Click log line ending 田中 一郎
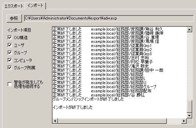Screen dimensions: 196x128 (108, 70)
